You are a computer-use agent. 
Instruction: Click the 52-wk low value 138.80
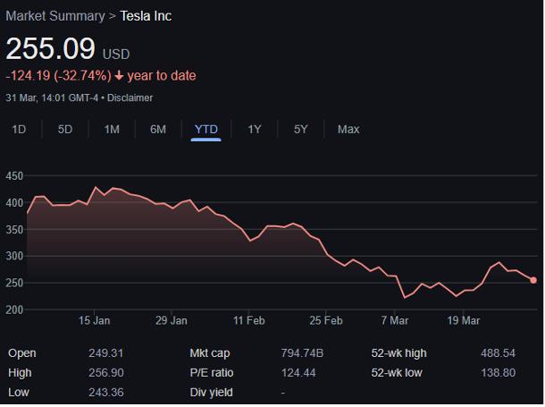[x=498, y=373]
